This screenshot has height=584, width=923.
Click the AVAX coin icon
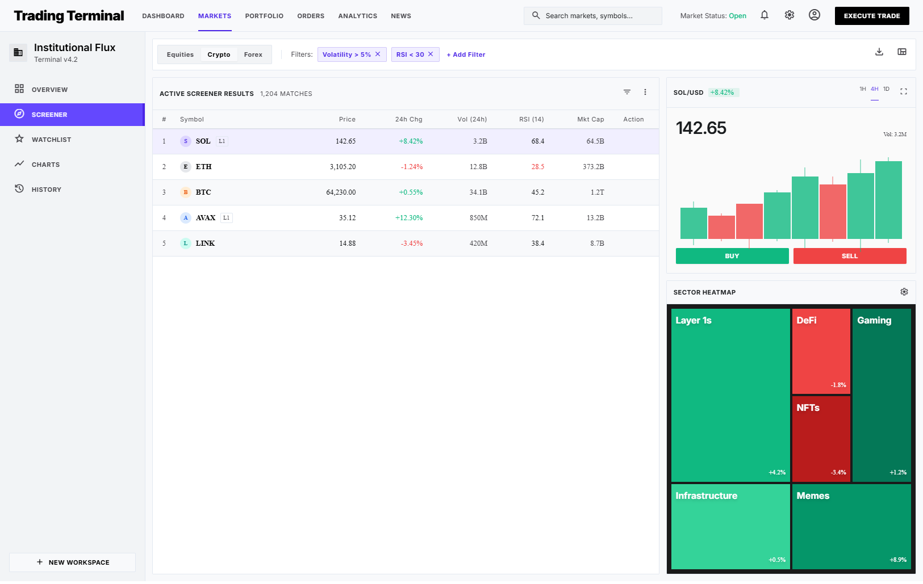point(186,218)
